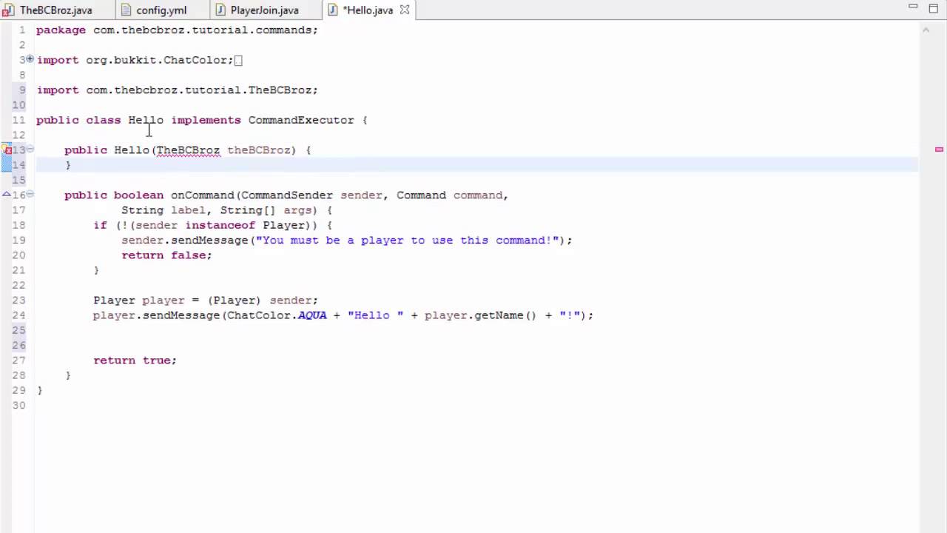Close the Hello.java tab with its X
Screen dimensions: 947x533
tap(404, 10)
